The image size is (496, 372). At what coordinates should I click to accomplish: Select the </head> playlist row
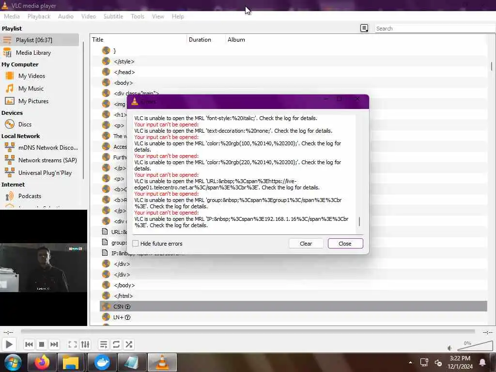point(293,72)
